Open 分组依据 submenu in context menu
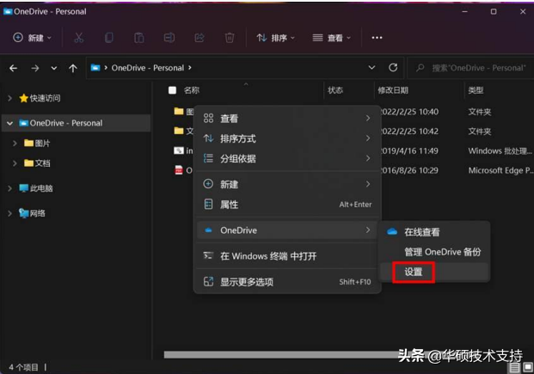This screenshot has height=374, width=534. coord(287,158)
